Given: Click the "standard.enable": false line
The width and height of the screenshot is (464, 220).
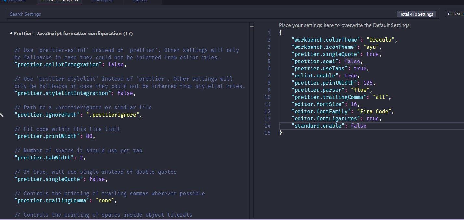Looking at the screenshot, I should click(x=329, y=126).
